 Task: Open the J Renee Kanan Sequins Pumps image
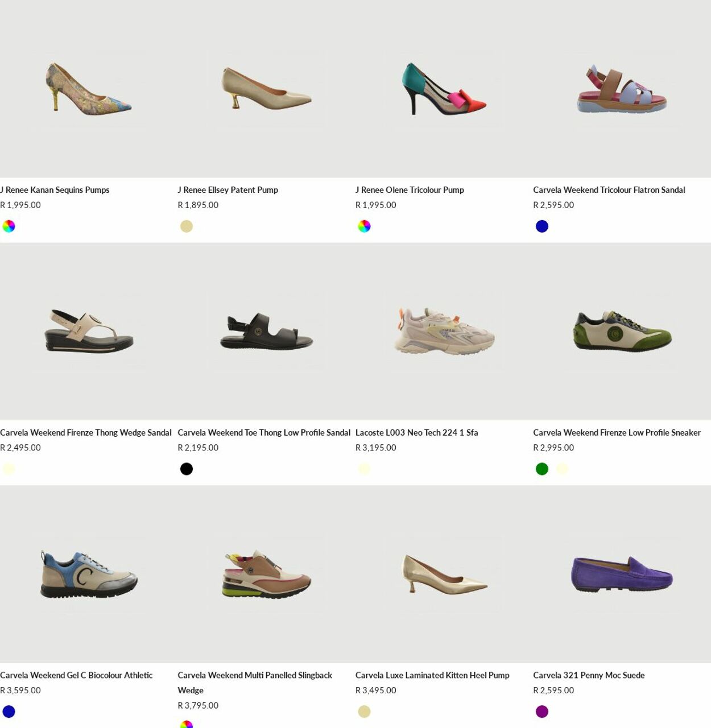coord(89,89)
